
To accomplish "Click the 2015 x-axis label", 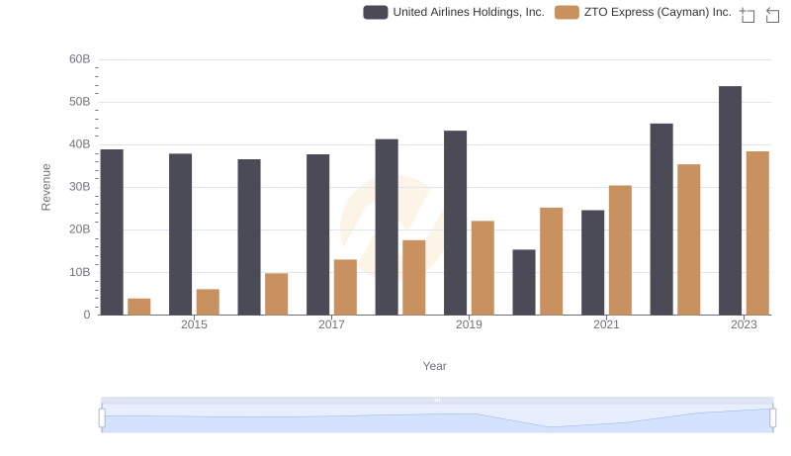I will (x=194, y=324).
